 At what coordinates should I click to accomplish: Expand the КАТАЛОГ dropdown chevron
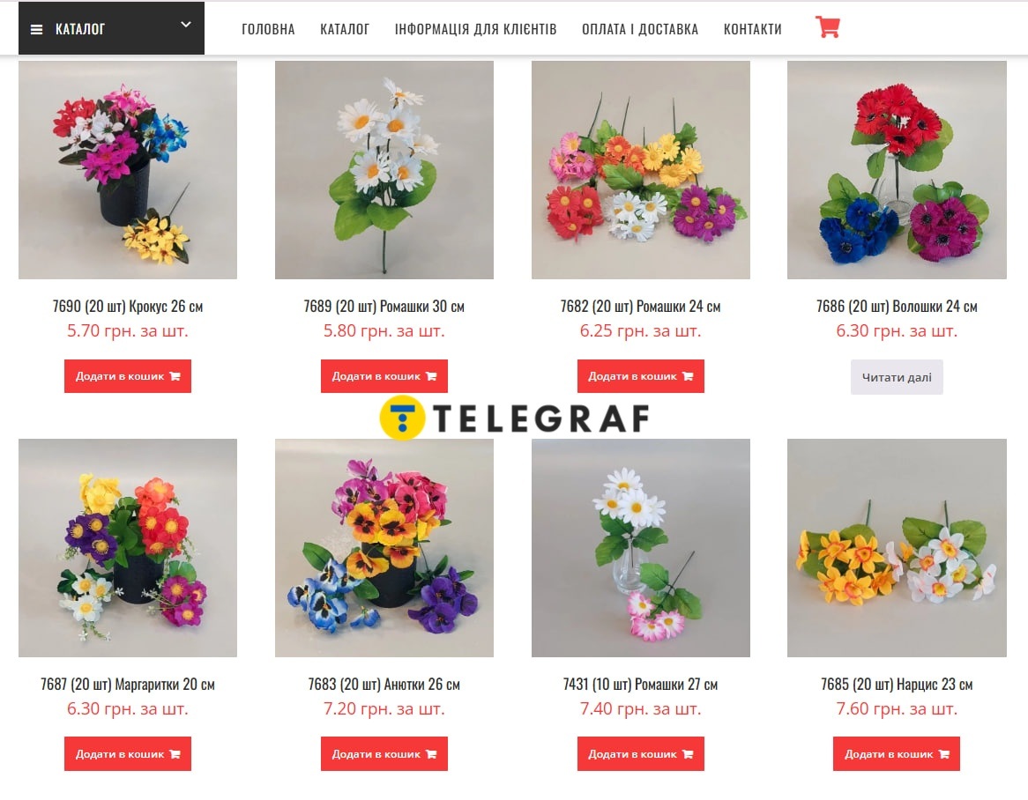186,25
